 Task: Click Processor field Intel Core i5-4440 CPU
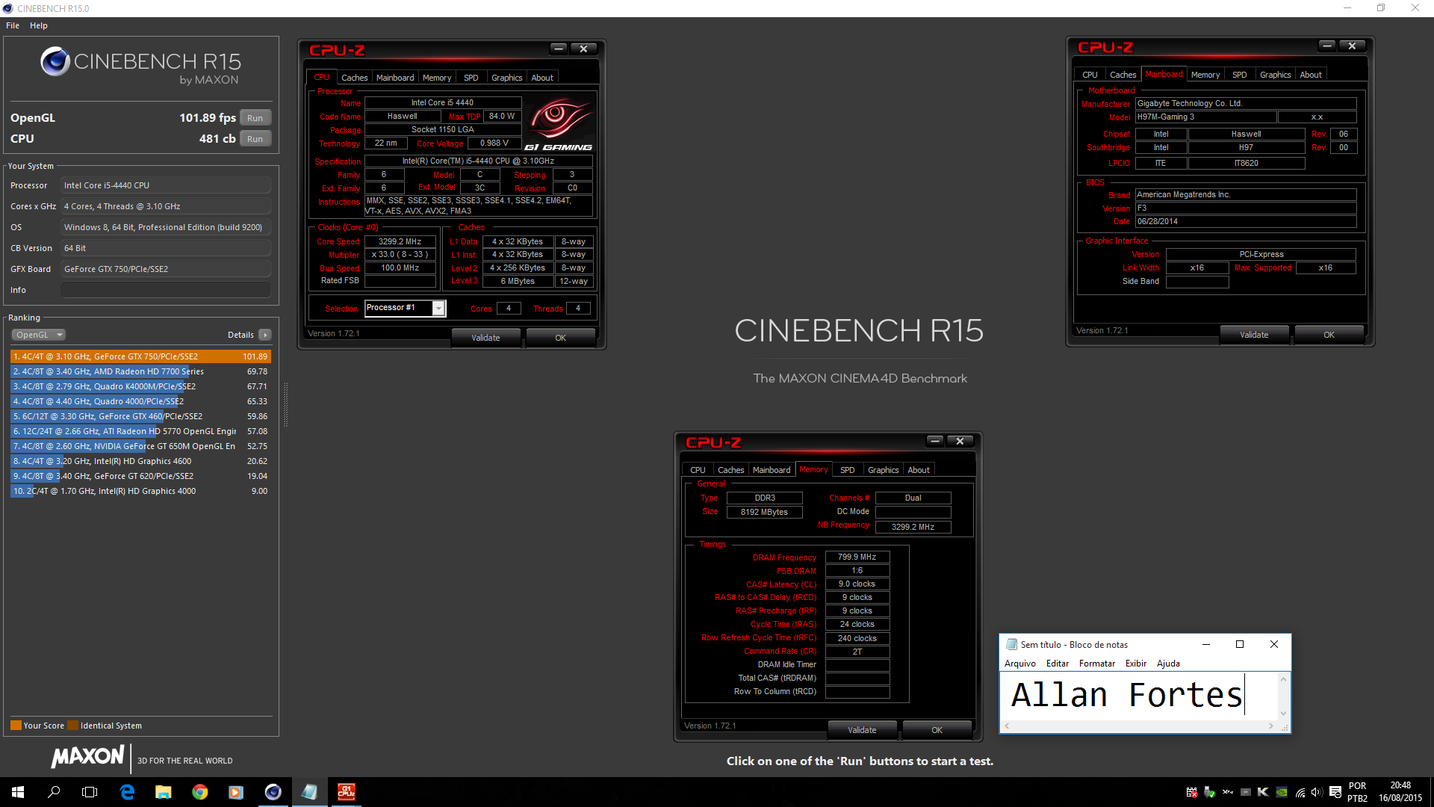click(165, 185)
